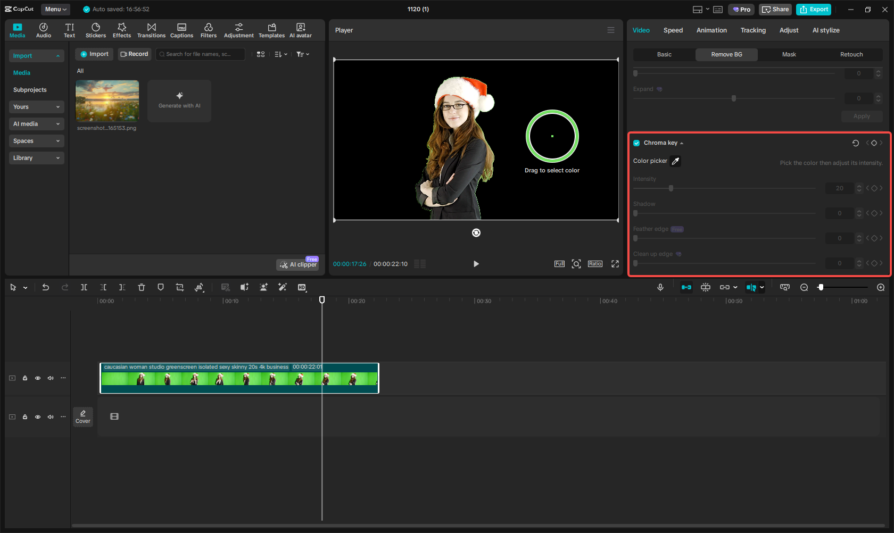Switch to the Tracking tab
The image size is (894, 533).
coord(752,30)
